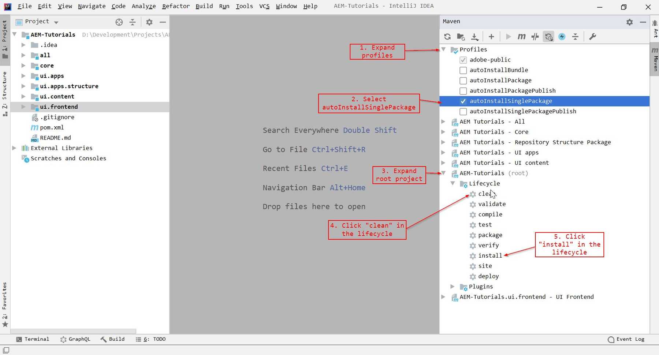Image resolution: width=659 pixels, height=355 pixels.
Task: Open the Tools menu
Action: [x=244, y=6]
